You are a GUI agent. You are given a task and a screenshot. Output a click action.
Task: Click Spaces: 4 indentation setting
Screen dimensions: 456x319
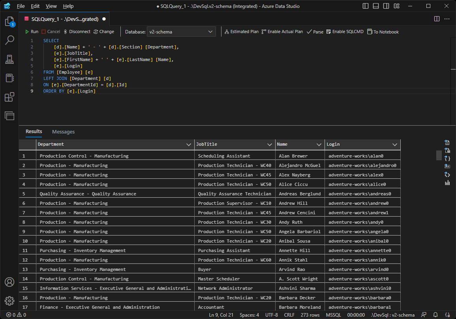[x=249, y=315]
